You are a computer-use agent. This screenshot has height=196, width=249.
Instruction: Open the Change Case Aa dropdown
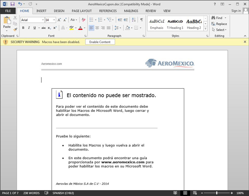pos(74,20)
